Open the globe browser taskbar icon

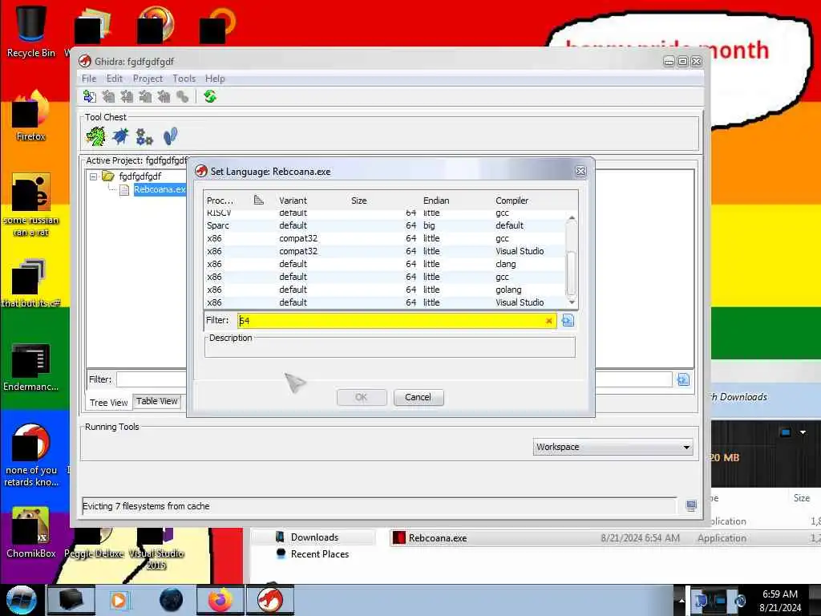coord(171,600)
